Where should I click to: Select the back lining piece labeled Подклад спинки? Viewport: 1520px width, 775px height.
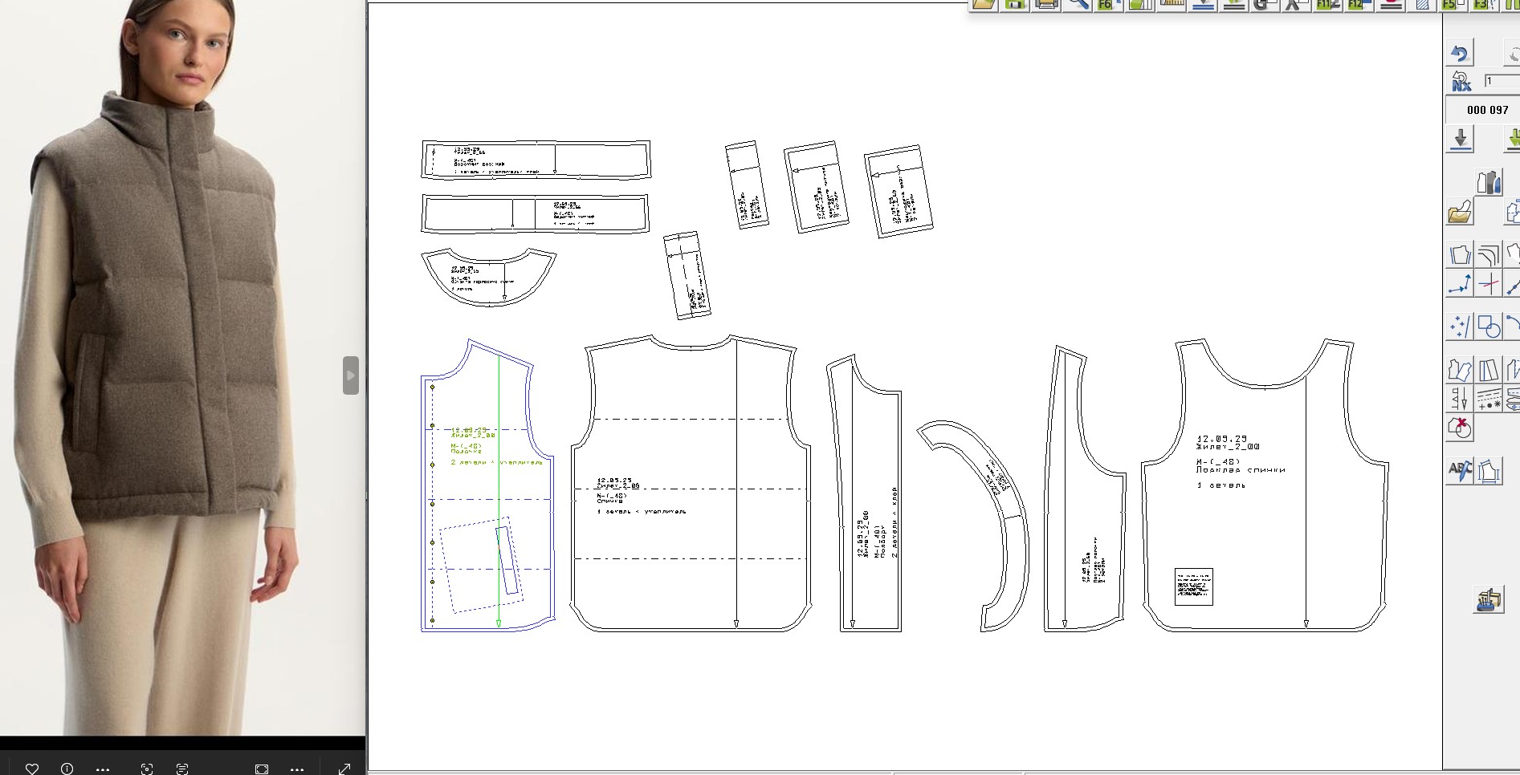pyautogui.click(x=1265, y=486)
